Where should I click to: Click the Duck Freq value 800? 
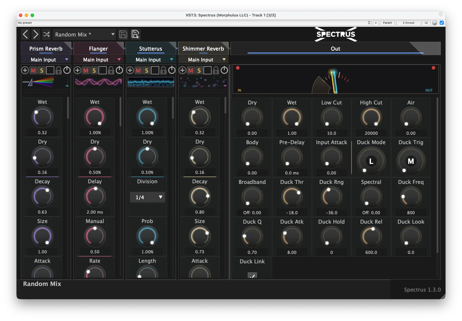pyautogui.click(x=411, y=213)
